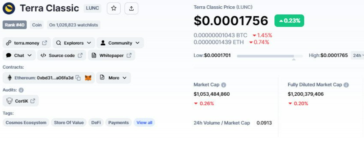The width and height of the screenshot is (364, 141).
Task: Expand the Community dropdown
Action: point(120,43)
